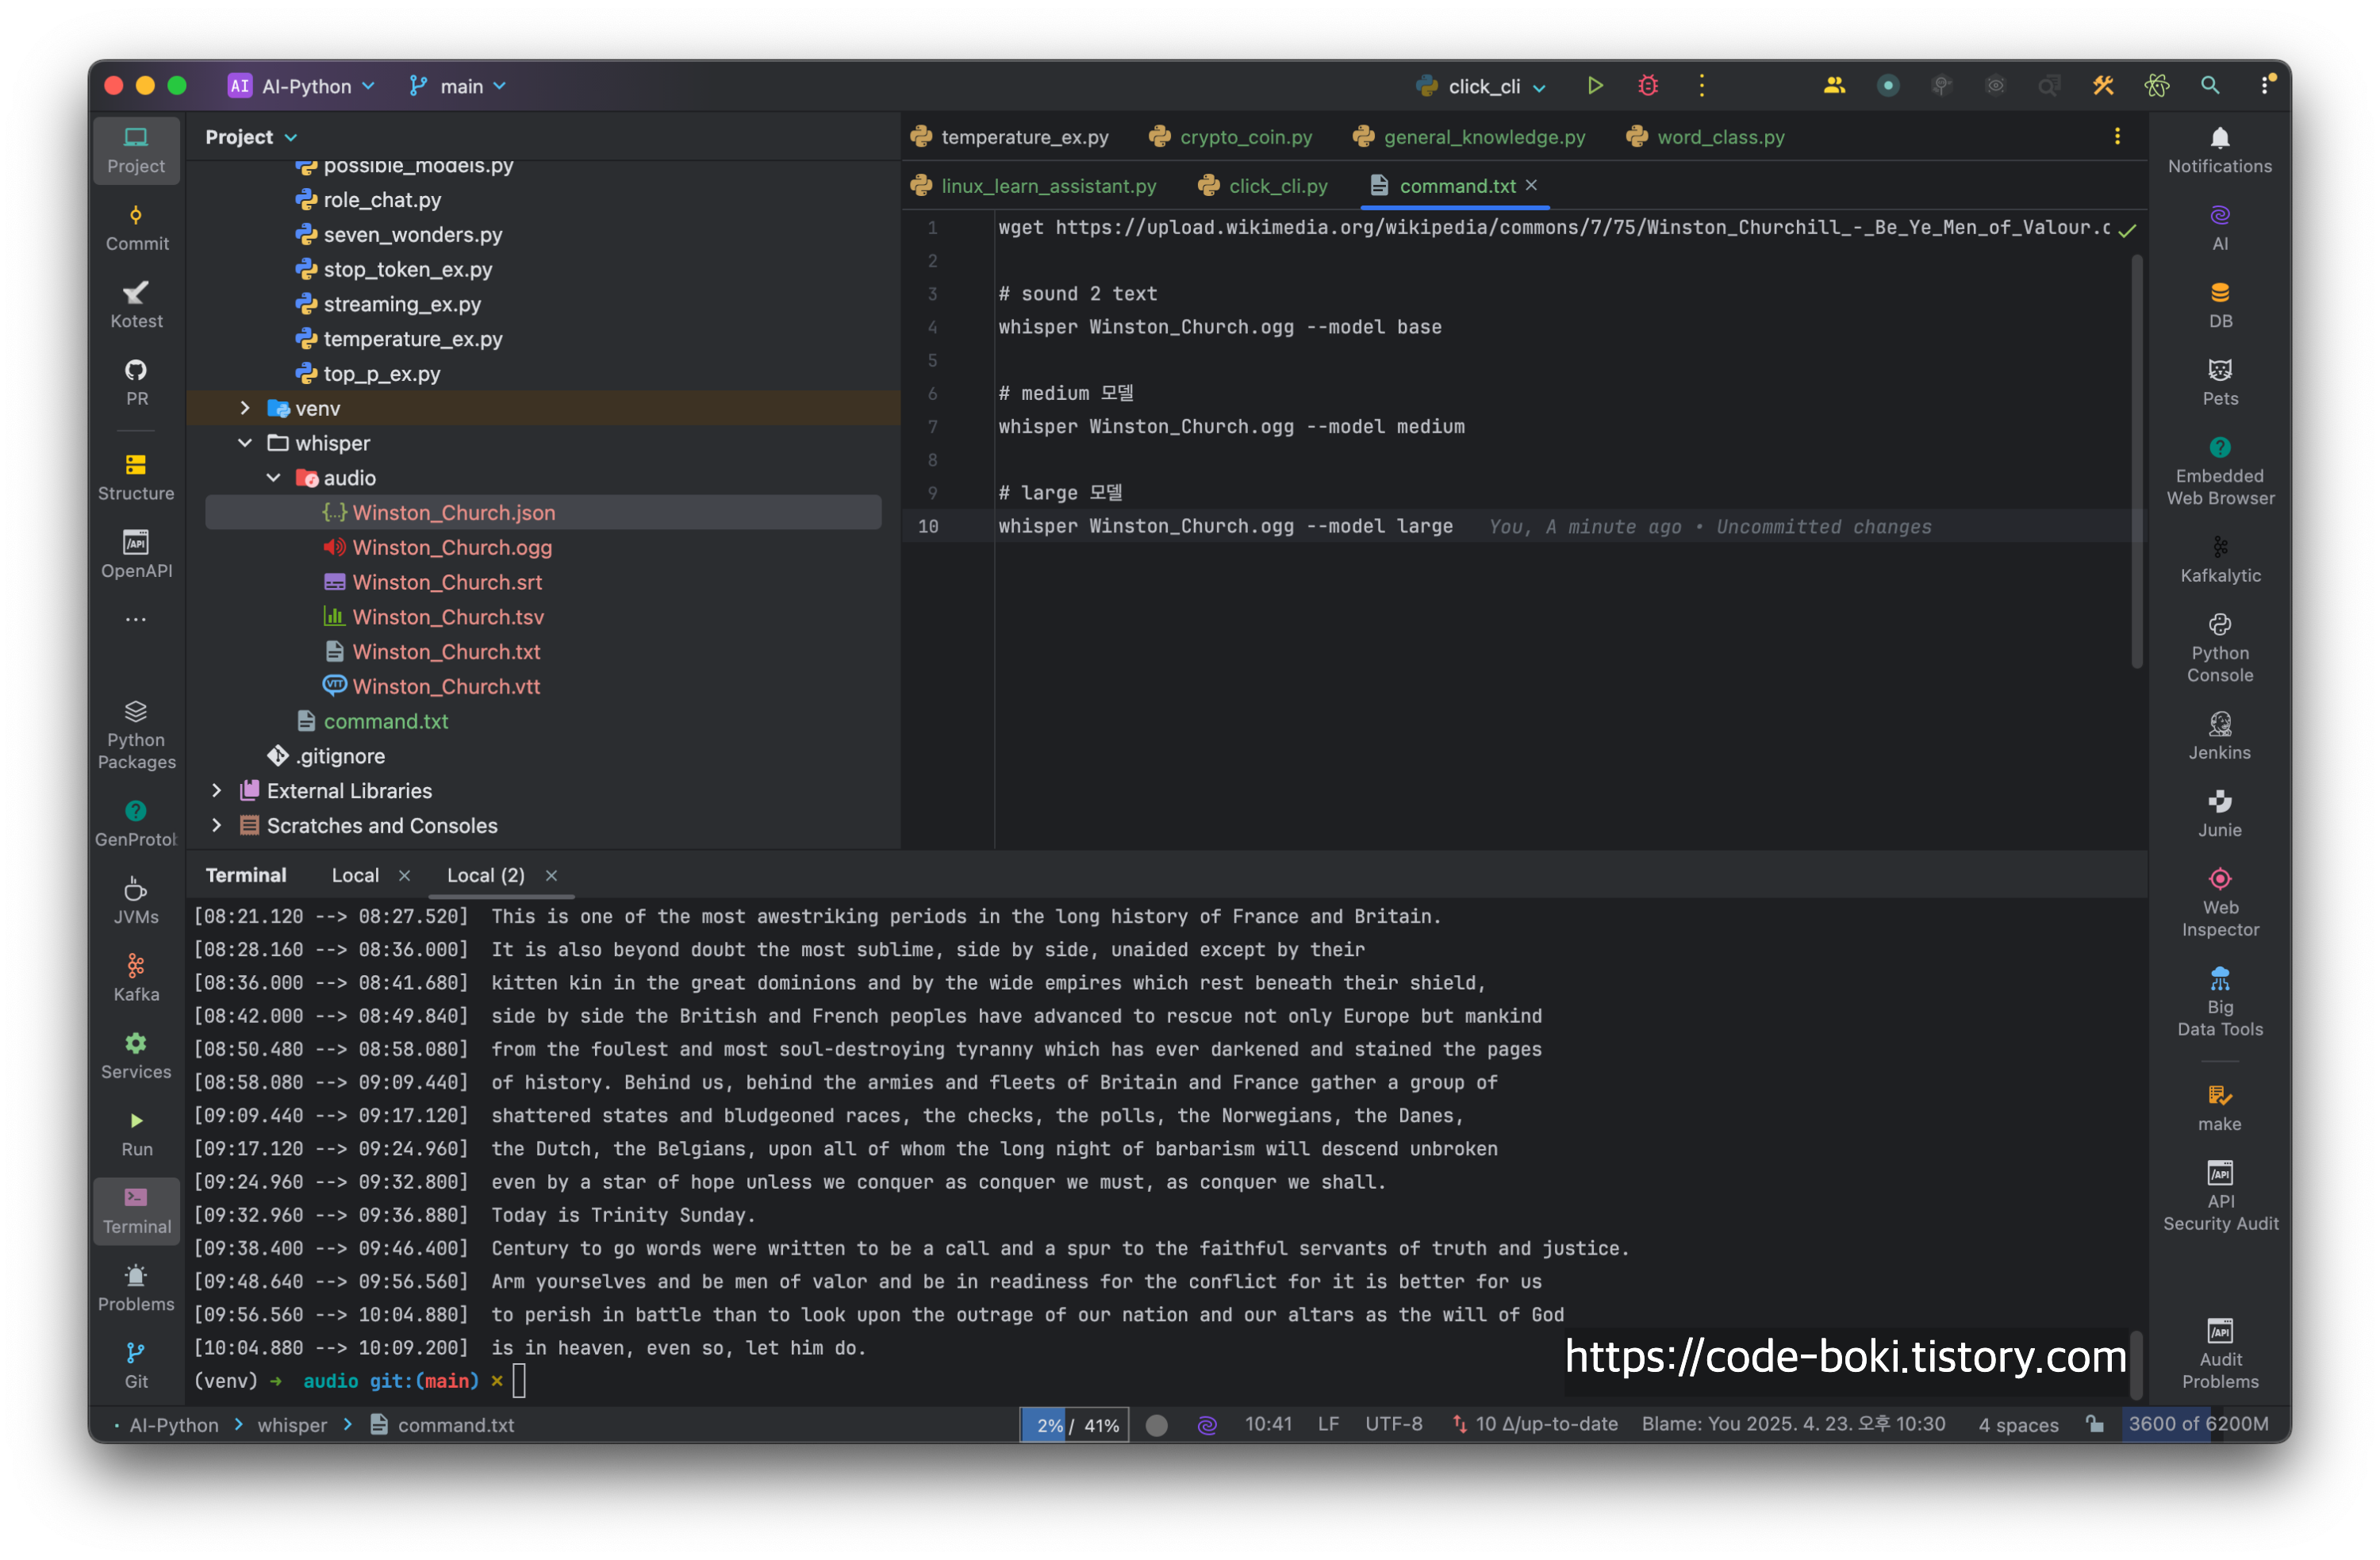Click the Search Everywhere magnifier icon

tap(2210, 86)
